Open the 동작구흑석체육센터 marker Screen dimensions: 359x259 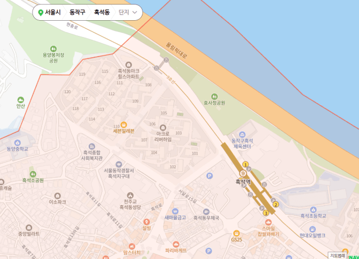242,135
